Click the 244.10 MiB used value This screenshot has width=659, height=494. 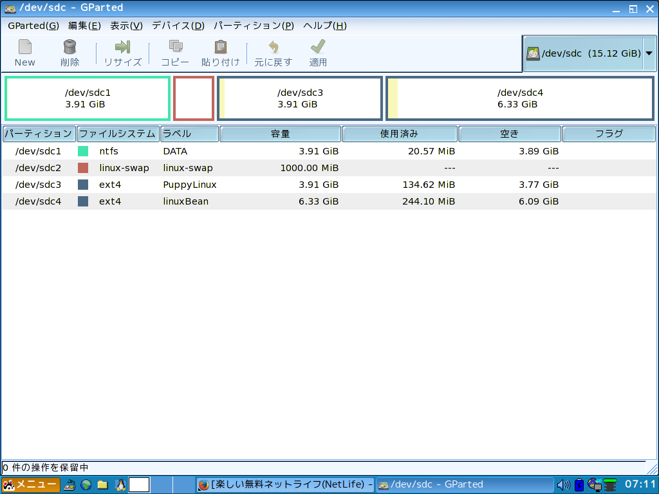pyautogui.click(x=429, y=201)
